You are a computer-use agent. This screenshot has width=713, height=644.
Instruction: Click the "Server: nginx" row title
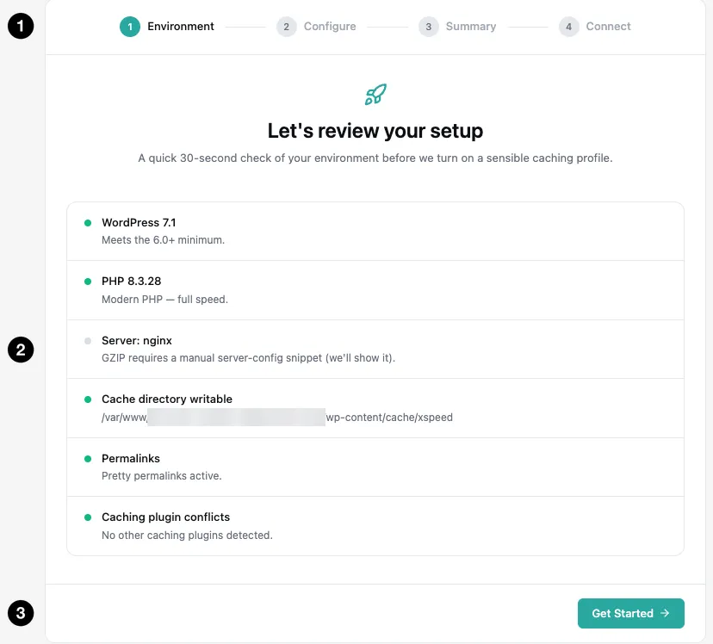[137, 341]
